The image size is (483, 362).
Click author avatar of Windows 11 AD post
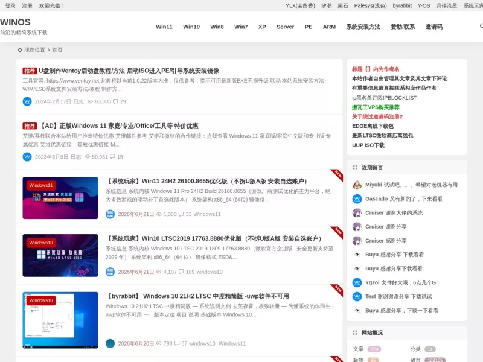(27, 157)
